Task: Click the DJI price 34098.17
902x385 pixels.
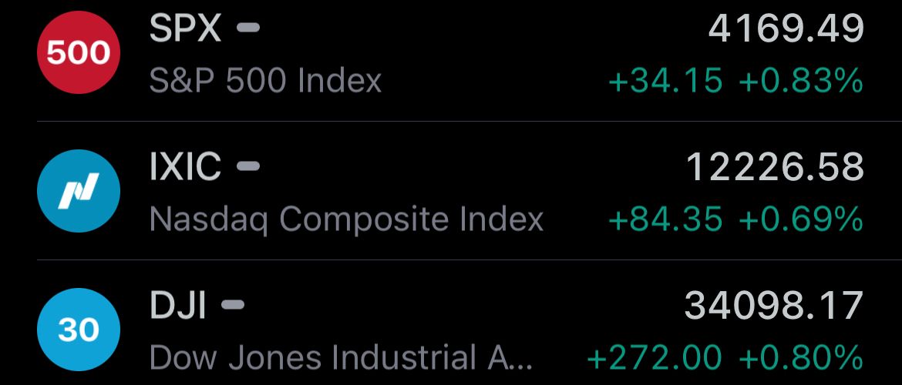Action: tap(774, 306)
